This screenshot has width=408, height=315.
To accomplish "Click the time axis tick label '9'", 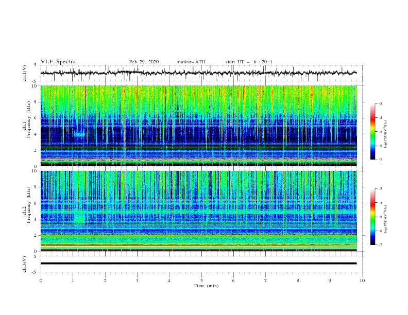I will pyautogui.click(x=330, y=281).
